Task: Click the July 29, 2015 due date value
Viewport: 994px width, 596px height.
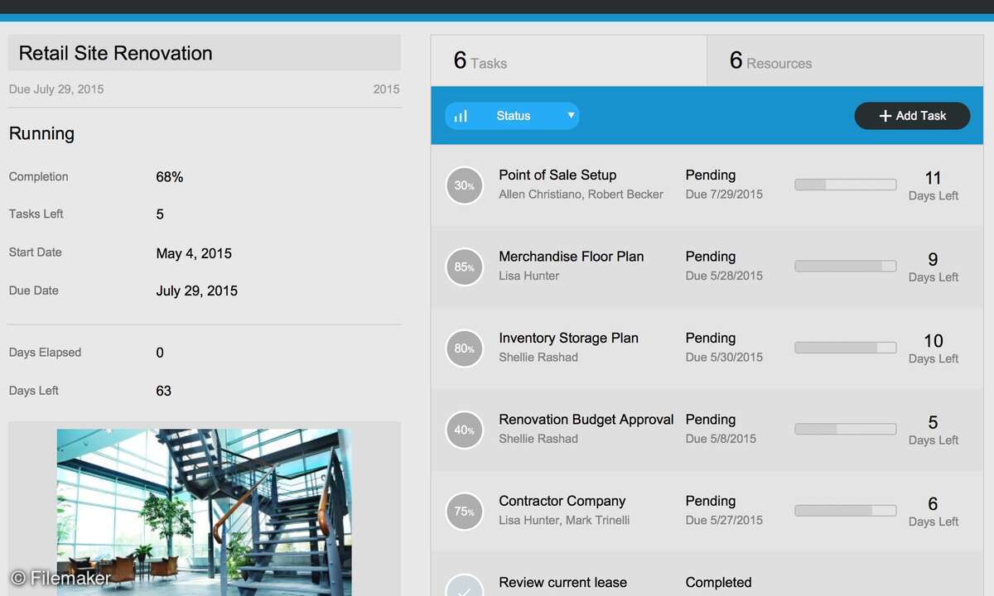Action: click(196, 291)
